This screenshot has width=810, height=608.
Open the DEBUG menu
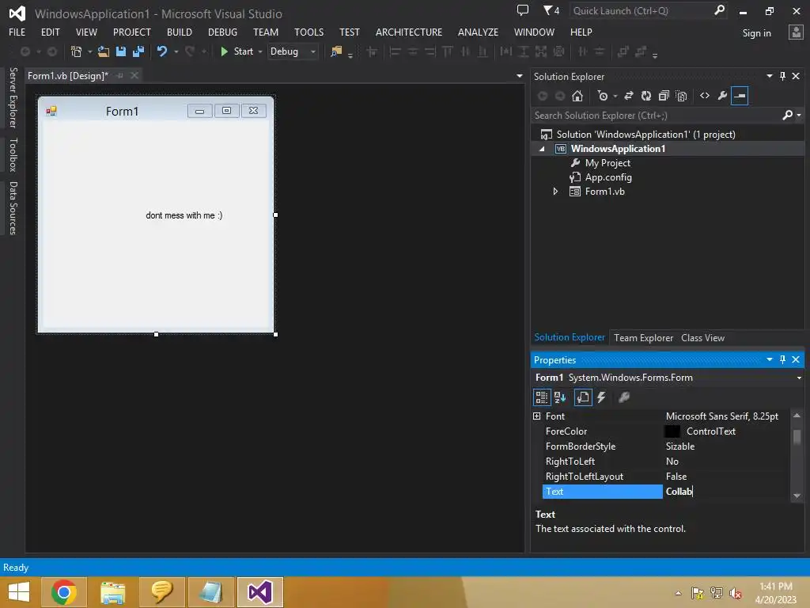coord(222,32)
